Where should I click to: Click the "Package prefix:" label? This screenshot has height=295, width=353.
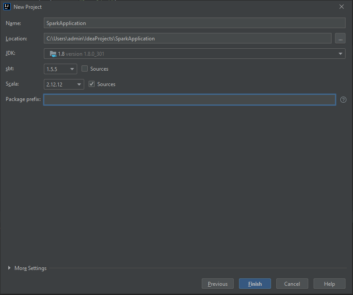[23, 100]
